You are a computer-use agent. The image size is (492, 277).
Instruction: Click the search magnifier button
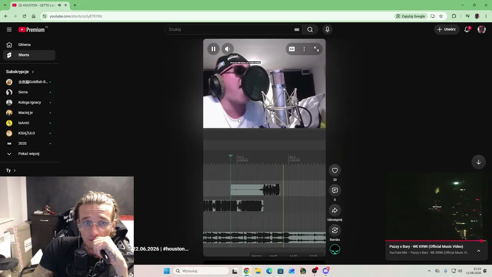click(x=310, y=29)
